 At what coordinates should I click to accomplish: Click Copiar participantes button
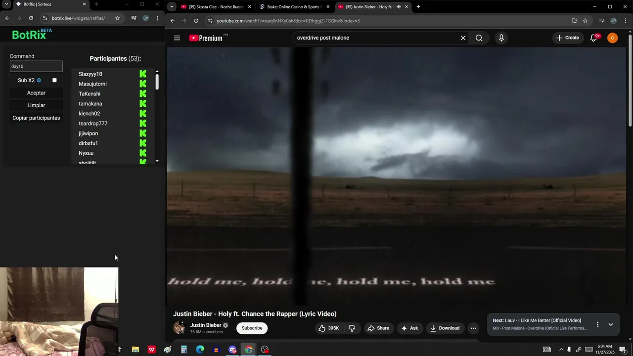pyautogui.click(x=36, y=118)
